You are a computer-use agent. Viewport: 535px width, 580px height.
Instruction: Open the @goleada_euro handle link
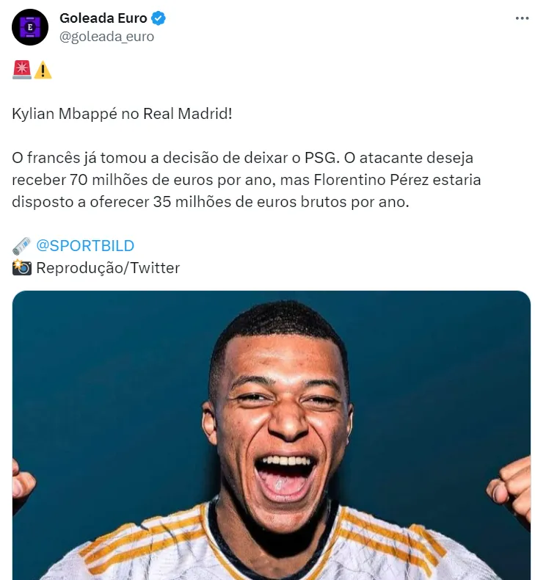pos(106,37)
